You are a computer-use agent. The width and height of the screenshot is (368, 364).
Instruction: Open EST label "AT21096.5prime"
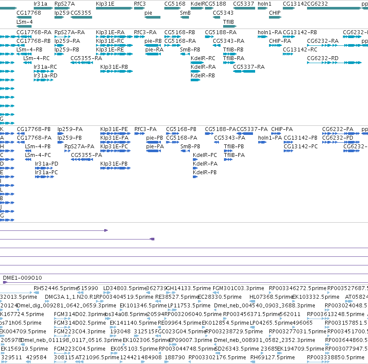coord(97,358)
